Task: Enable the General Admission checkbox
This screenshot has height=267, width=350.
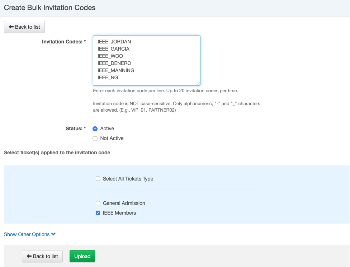Action: click(x=98, y=203)
